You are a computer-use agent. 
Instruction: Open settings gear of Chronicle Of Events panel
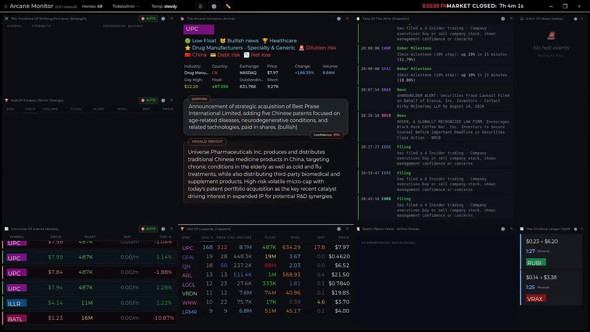tap(163, 229)
